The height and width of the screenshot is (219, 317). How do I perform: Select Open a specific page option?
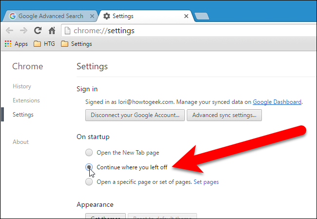tap(89, 182)
